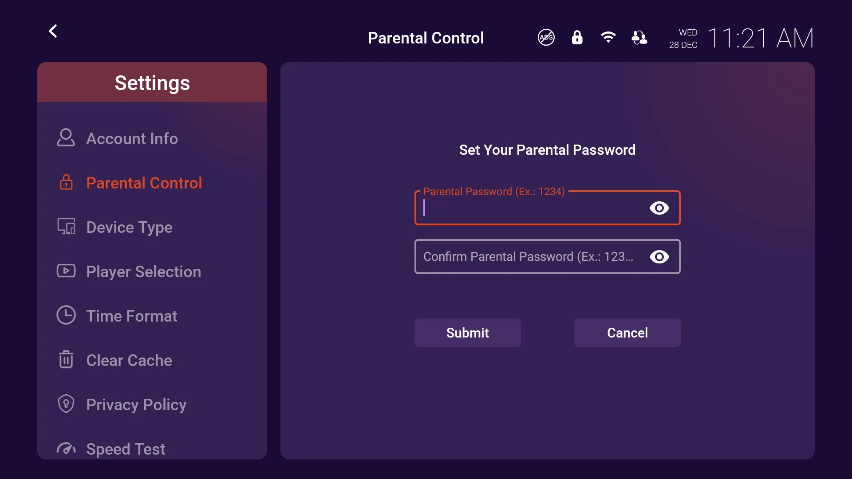This screenshot has height=479, width=852.
Task: Cancel setting the parental password
Action: pyautogui.click(x=627, y=333)
